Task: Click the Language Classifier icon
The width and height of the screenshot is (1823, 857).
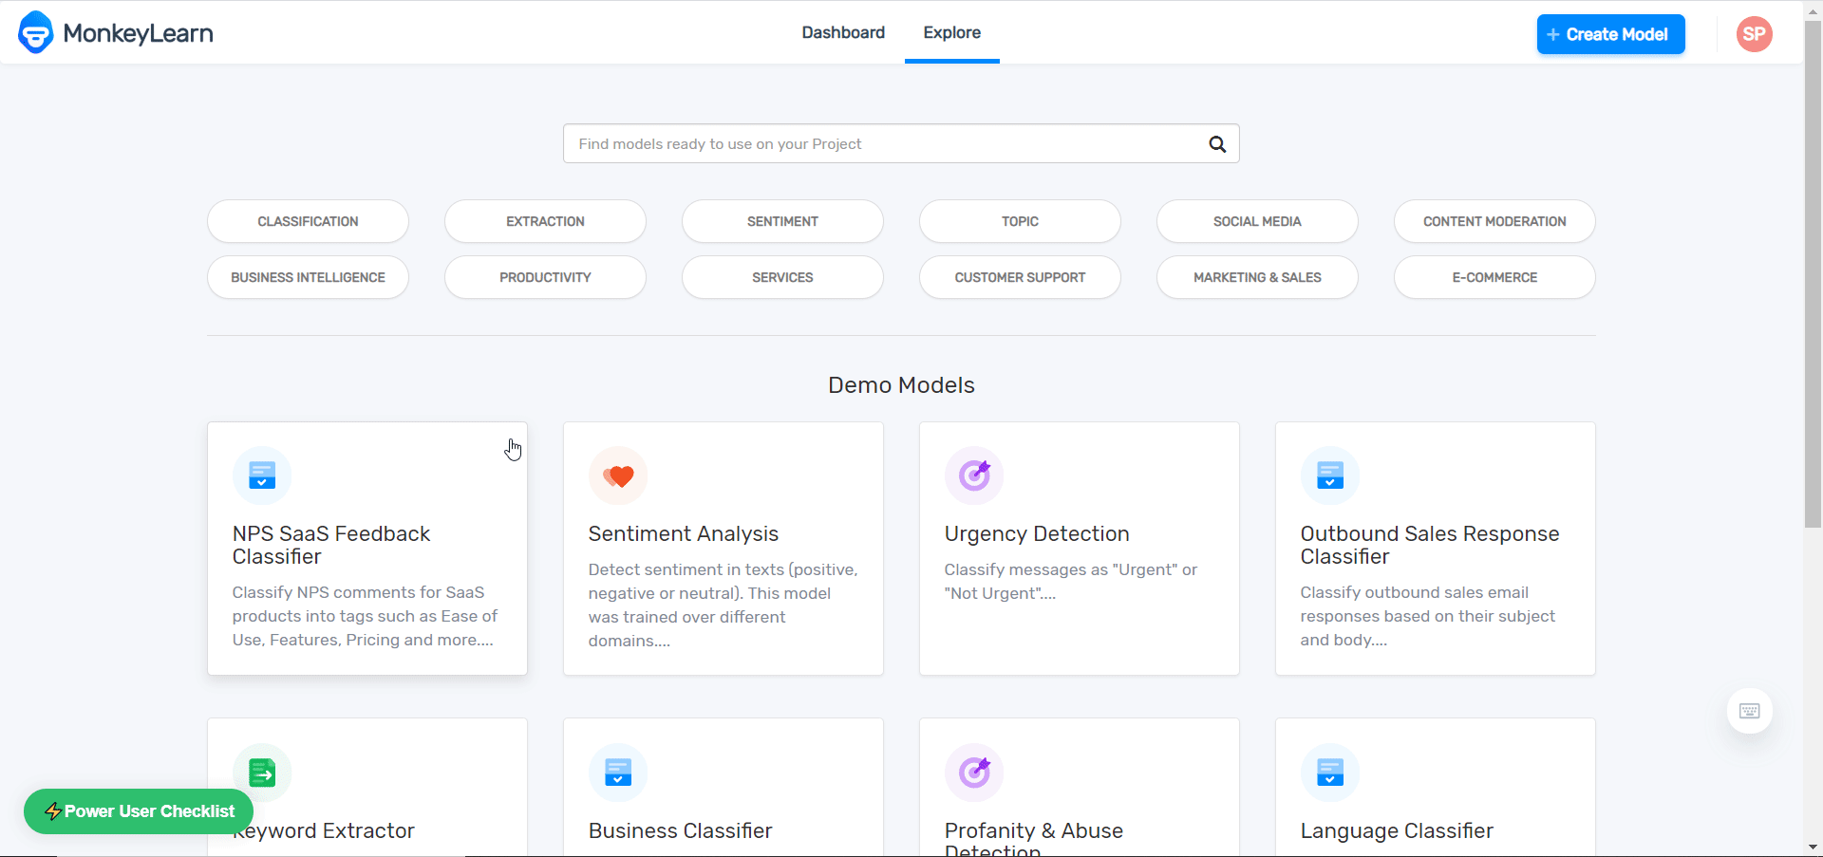Action: click(1330, 773)
